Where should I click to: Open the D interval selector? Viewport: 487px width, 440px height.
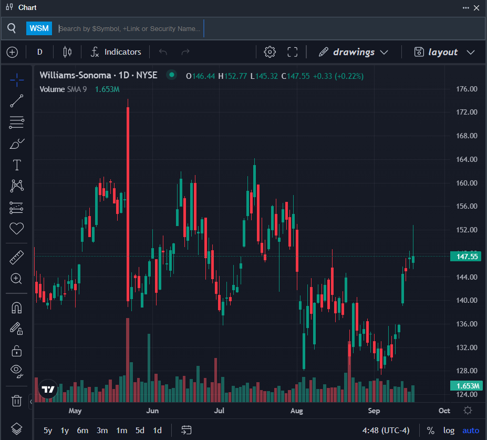40,52
